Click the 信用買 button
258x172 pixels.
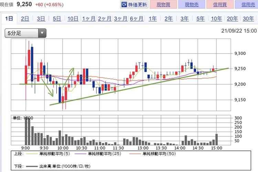point(220,4)
